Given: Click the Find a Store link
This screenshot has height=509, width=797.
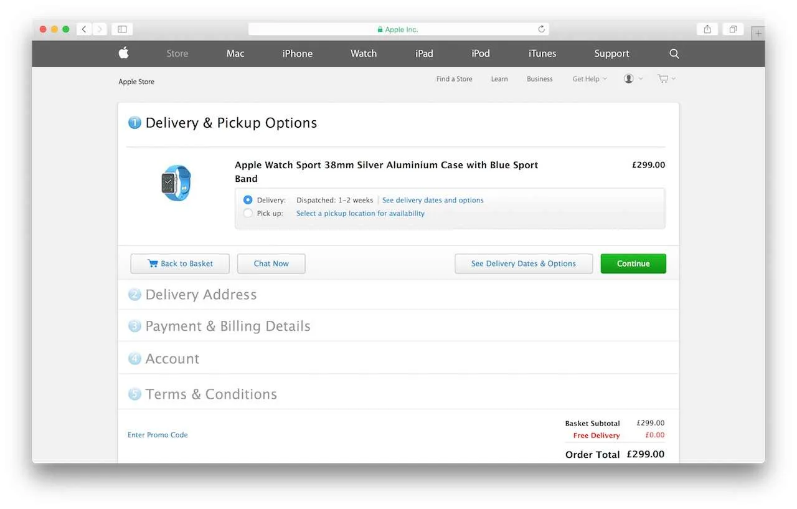Looking at the screenshot, I should (x=455, y=79).
